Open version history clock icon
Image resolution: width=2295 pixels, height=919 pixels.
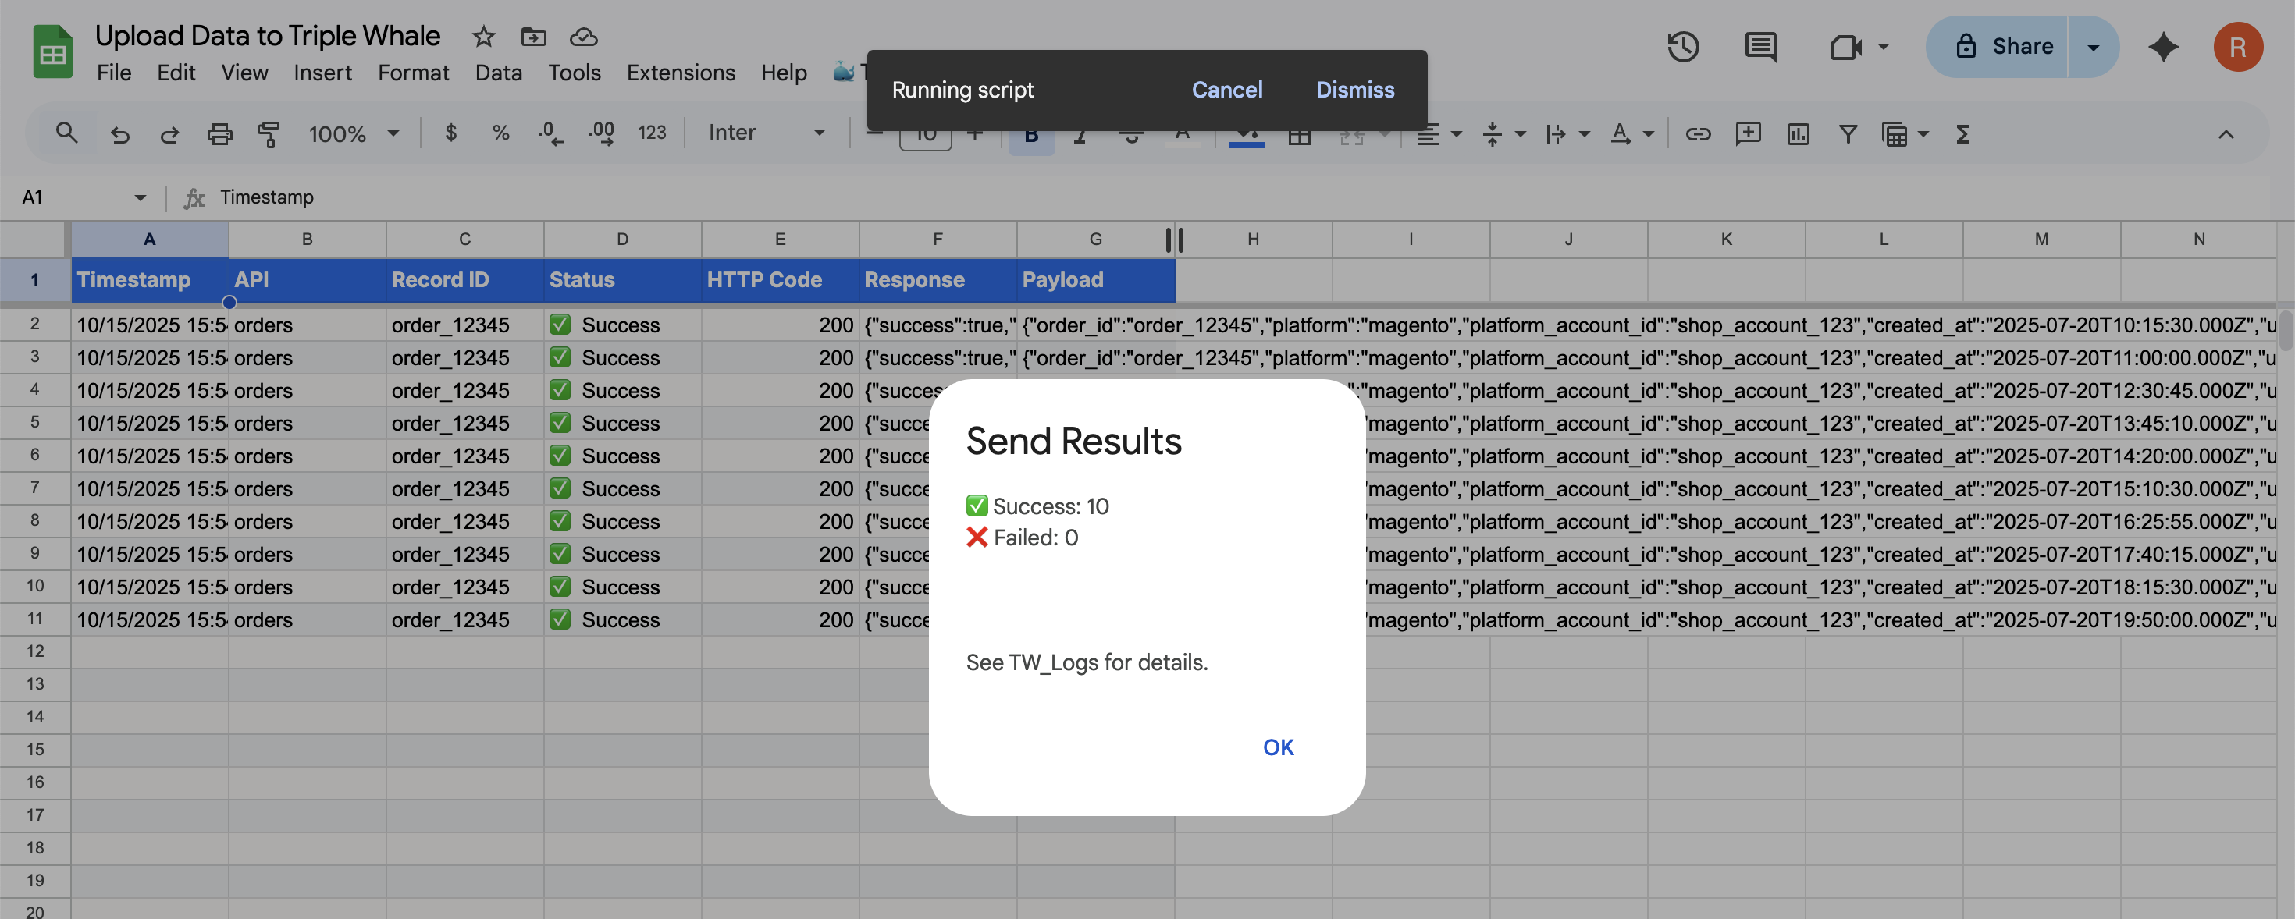(x=1682, y=46)
